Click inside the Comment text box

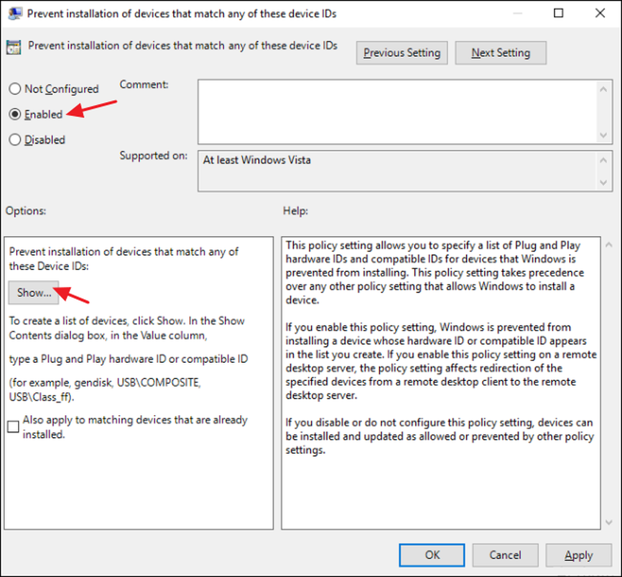[398, 112]
